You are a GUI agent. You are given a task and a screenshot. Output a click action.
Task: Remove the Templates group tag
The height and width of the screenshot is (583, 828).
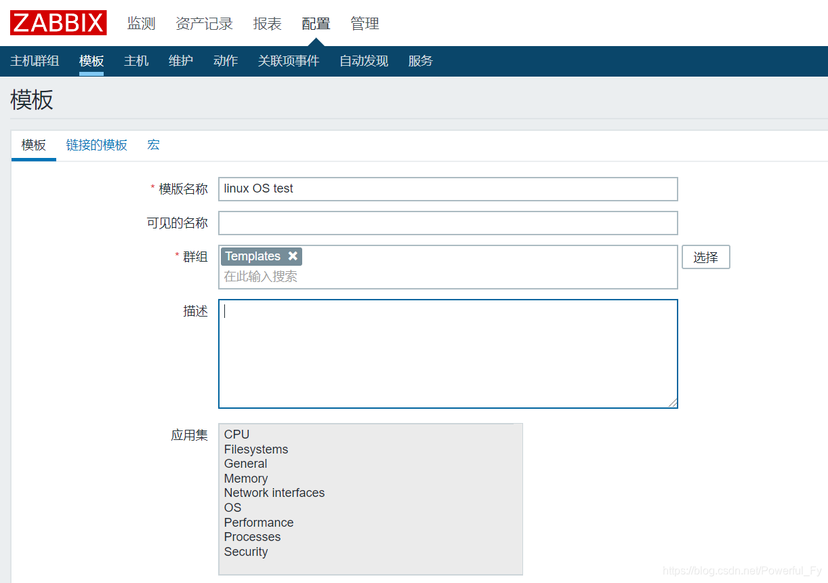(293, 256)
